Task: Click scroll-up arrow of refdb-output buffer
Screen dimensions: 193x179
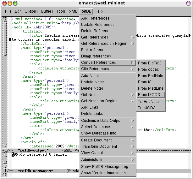Action: click(x=5, y=155)
